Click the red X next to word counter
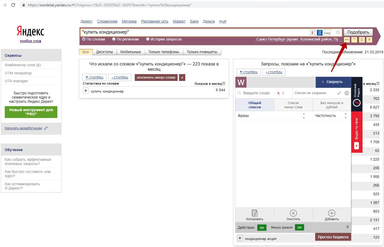384x247 pixels. 278,93
